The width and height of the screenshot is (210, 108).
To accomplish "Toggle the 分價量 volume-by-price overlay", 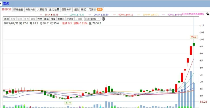I will (79, 19).
